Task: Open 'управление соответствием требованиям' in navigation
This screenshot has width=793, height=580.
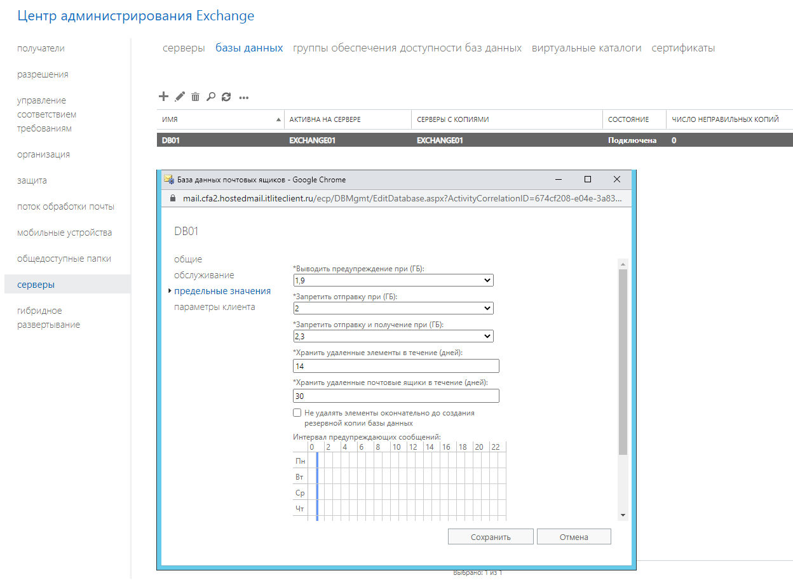Action: pos(46,114)
